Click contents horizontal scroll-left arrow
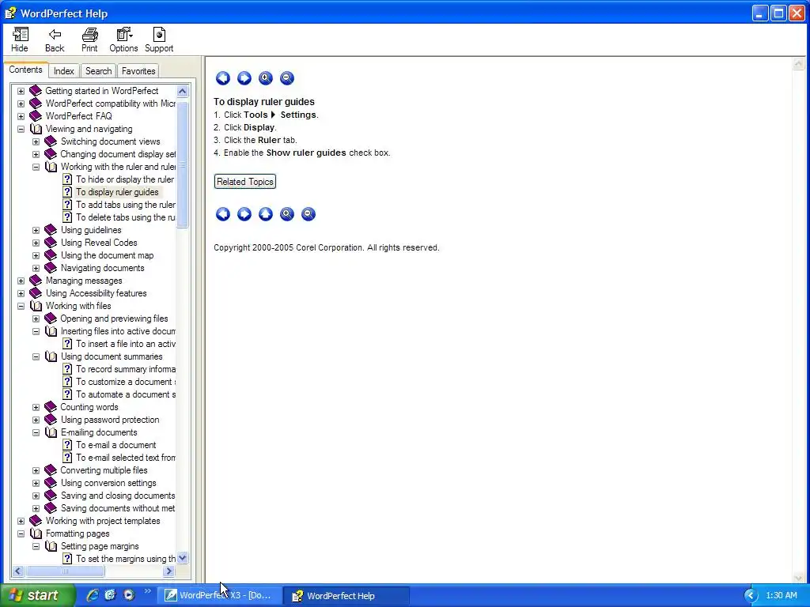Image resolution: width=810 pixels, height=607 pixels. [x=18, y=571]
